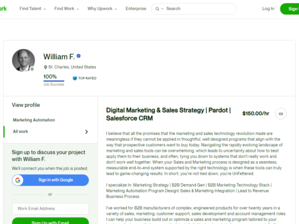
Task: Select the Marketing Automation profile
Action: point(34,120)
